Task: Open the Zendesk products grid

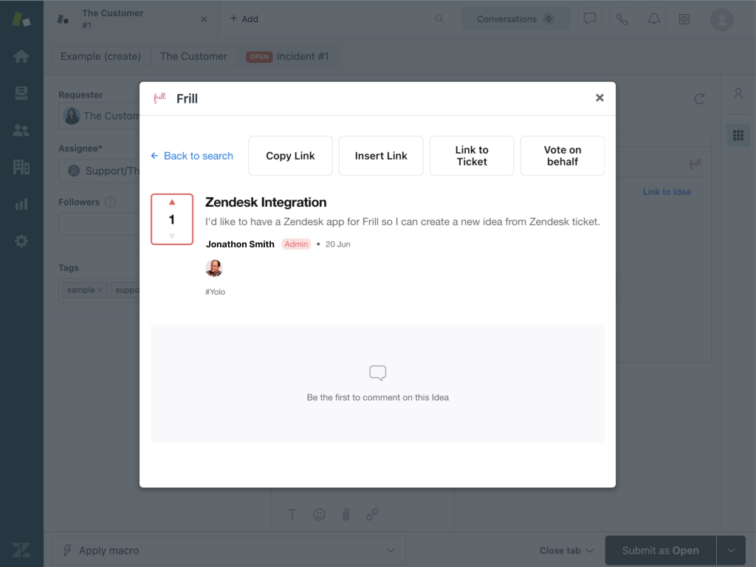Action: (684, 19)
